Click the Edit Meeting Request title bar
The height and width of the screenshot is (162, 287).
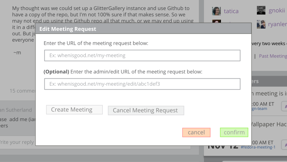pos(143,29)
